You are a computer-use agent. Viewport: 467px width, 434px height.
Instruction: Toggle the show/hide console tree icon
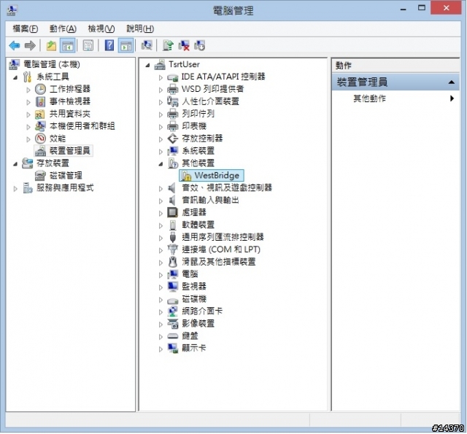68,45
